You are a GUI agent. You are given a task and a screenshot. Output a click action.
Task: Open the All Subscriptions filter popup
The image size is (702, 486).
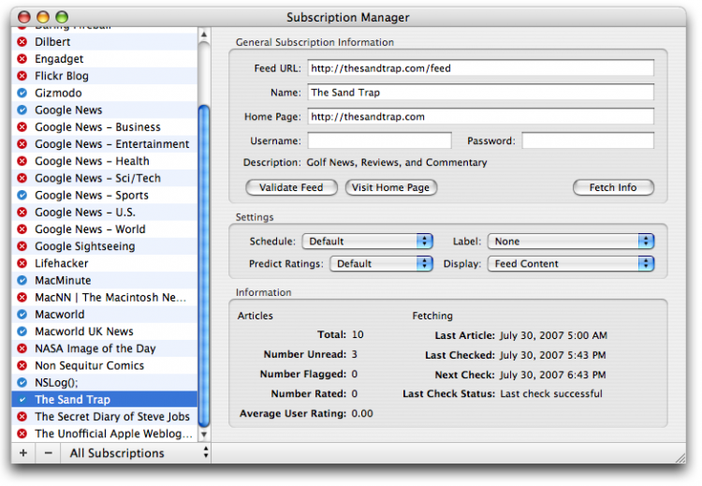click(136, 453)
